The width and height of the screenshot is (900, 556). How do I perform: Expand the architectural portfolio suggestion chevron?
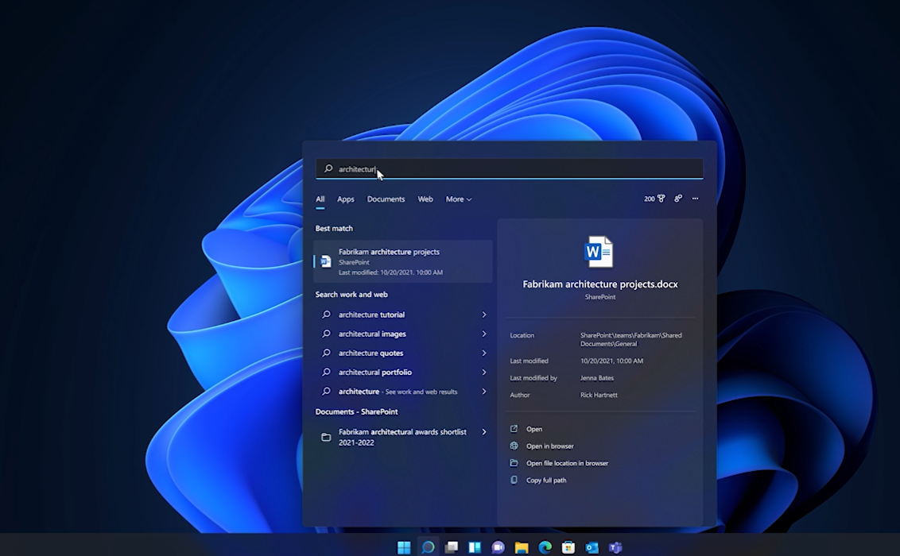pyautogui.click(x=483, y=372)
